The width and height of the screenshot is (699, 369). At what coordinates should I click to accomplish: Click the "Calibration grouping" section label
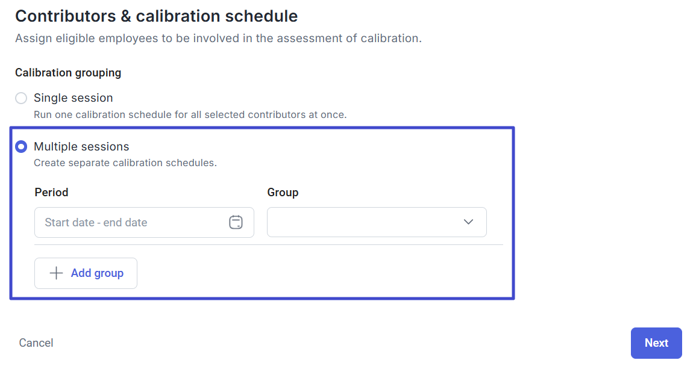(x=68, y=73)
